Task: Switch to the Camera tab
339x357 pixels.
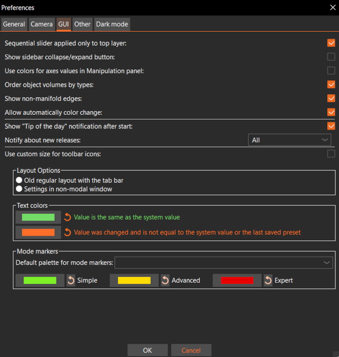Action: point(42,24)
